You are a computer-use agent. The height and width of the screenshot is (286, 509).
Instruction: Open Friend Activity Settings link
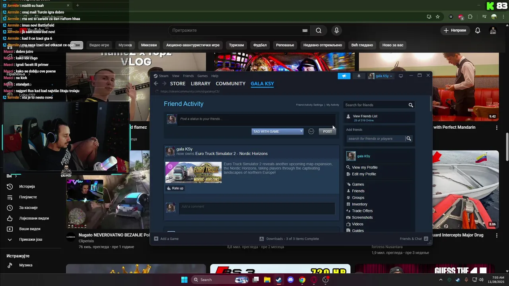[309, 105]
